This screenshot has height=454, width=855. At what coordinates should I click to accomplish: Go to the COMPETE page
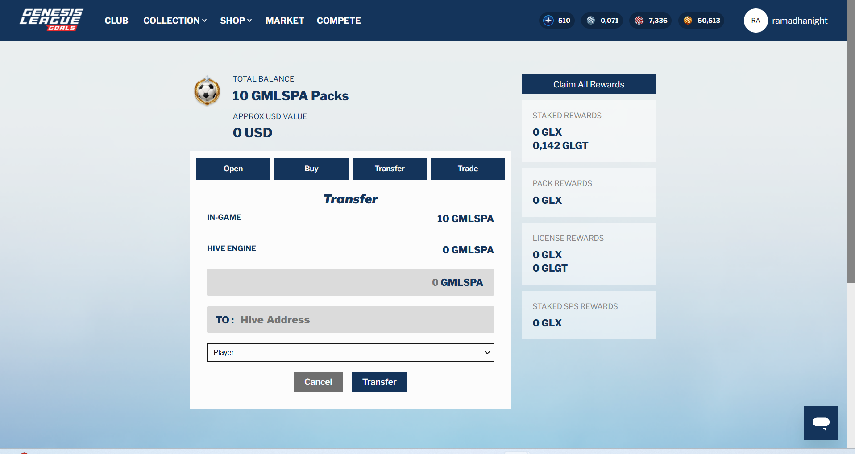click(339, 21)
